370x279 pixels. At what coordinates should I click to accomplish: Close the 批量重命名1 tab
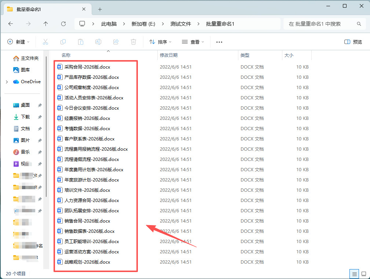(84, 9)
